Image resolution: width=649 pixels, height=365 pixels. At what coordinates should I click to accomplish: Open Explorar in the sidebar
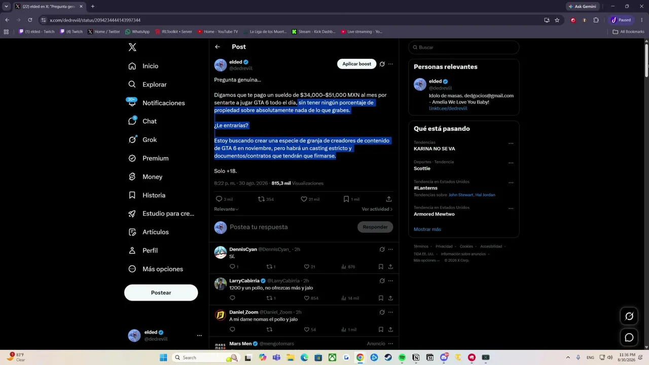pos(148,85)
